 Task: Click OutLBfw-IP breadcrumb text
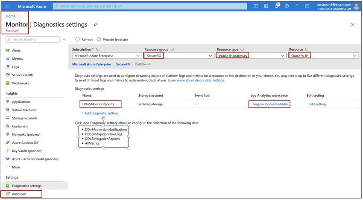click(x=142, y=64)
